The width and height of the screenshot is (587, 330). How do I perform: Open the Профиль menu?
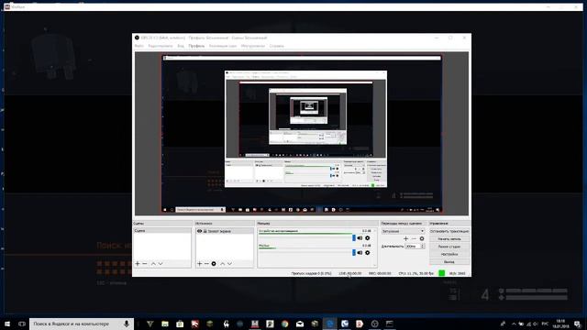(x=196, y=46)
